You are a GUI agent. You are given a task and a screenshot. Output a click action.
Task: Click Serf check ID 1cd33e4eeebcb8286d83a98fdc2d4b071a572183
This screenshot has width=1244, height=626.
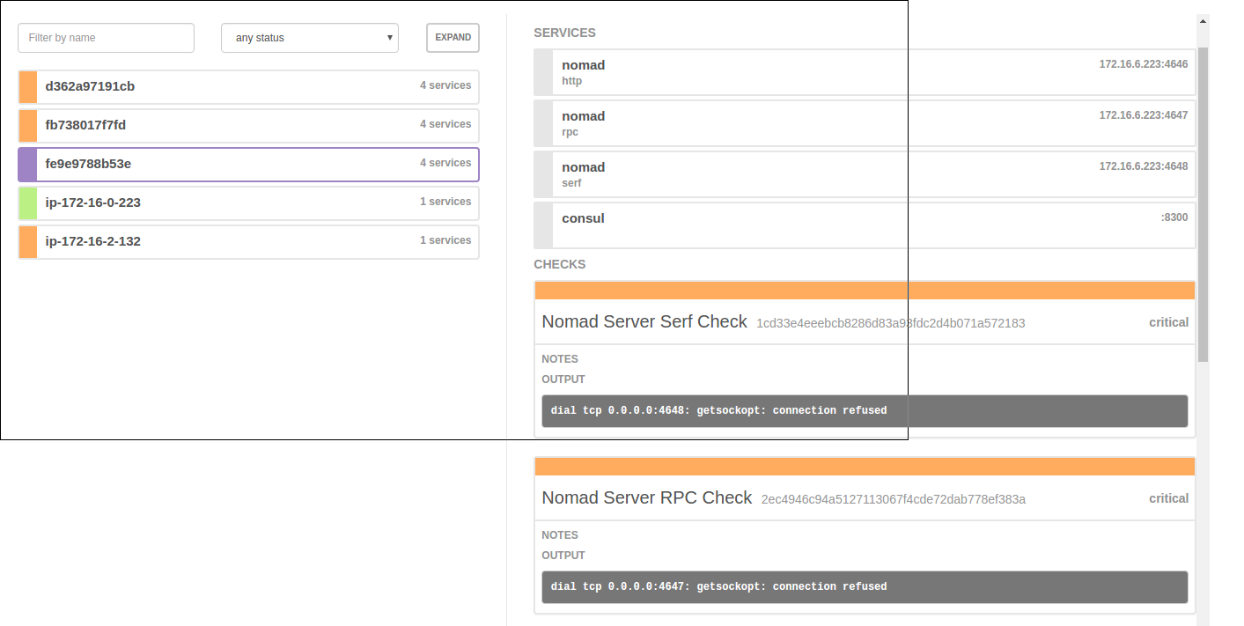point(890,323)
